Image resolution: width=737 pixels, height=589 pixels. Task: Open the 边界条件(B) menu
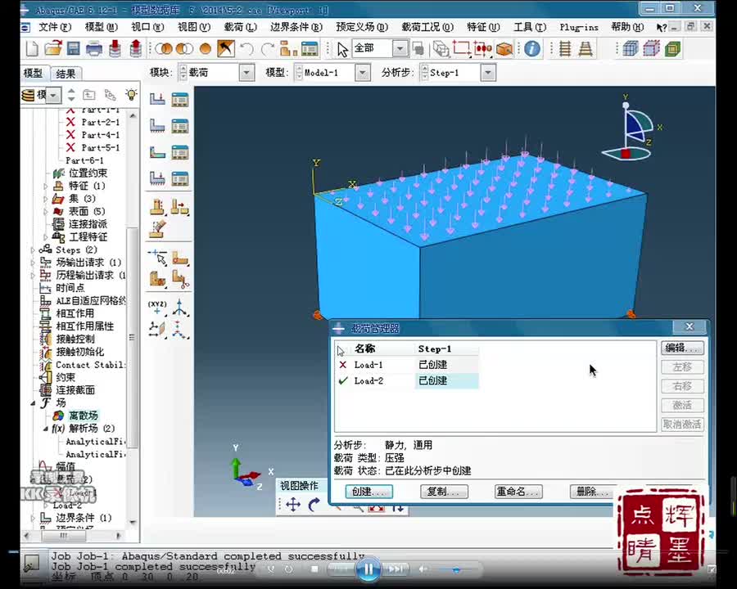(x=296, y=27)
